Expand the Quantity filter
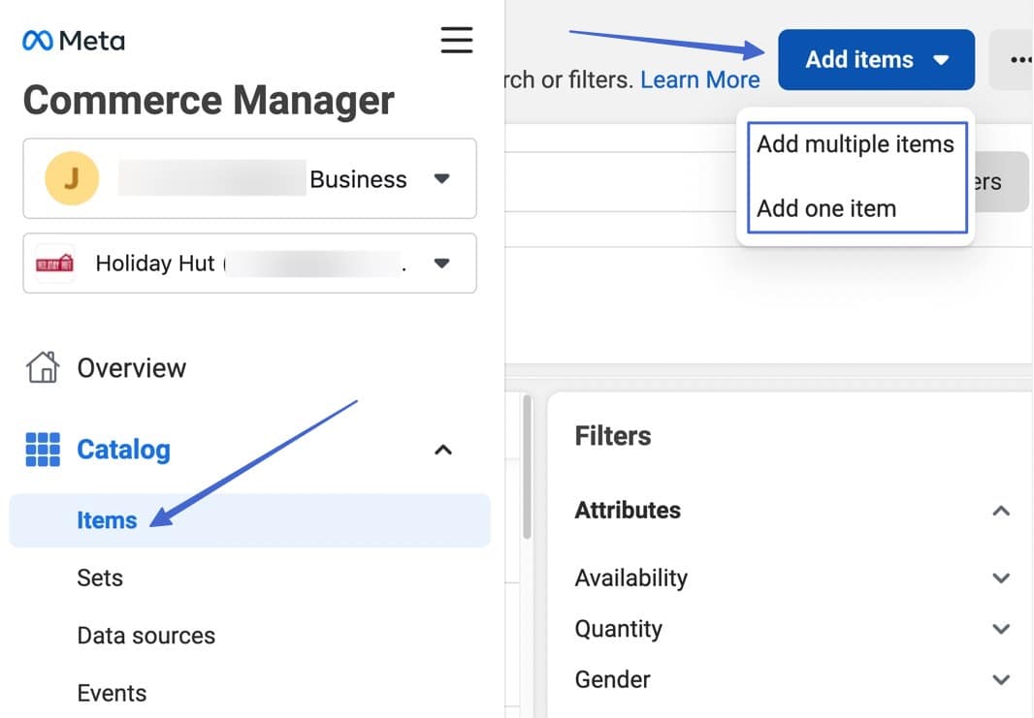 1001,629
